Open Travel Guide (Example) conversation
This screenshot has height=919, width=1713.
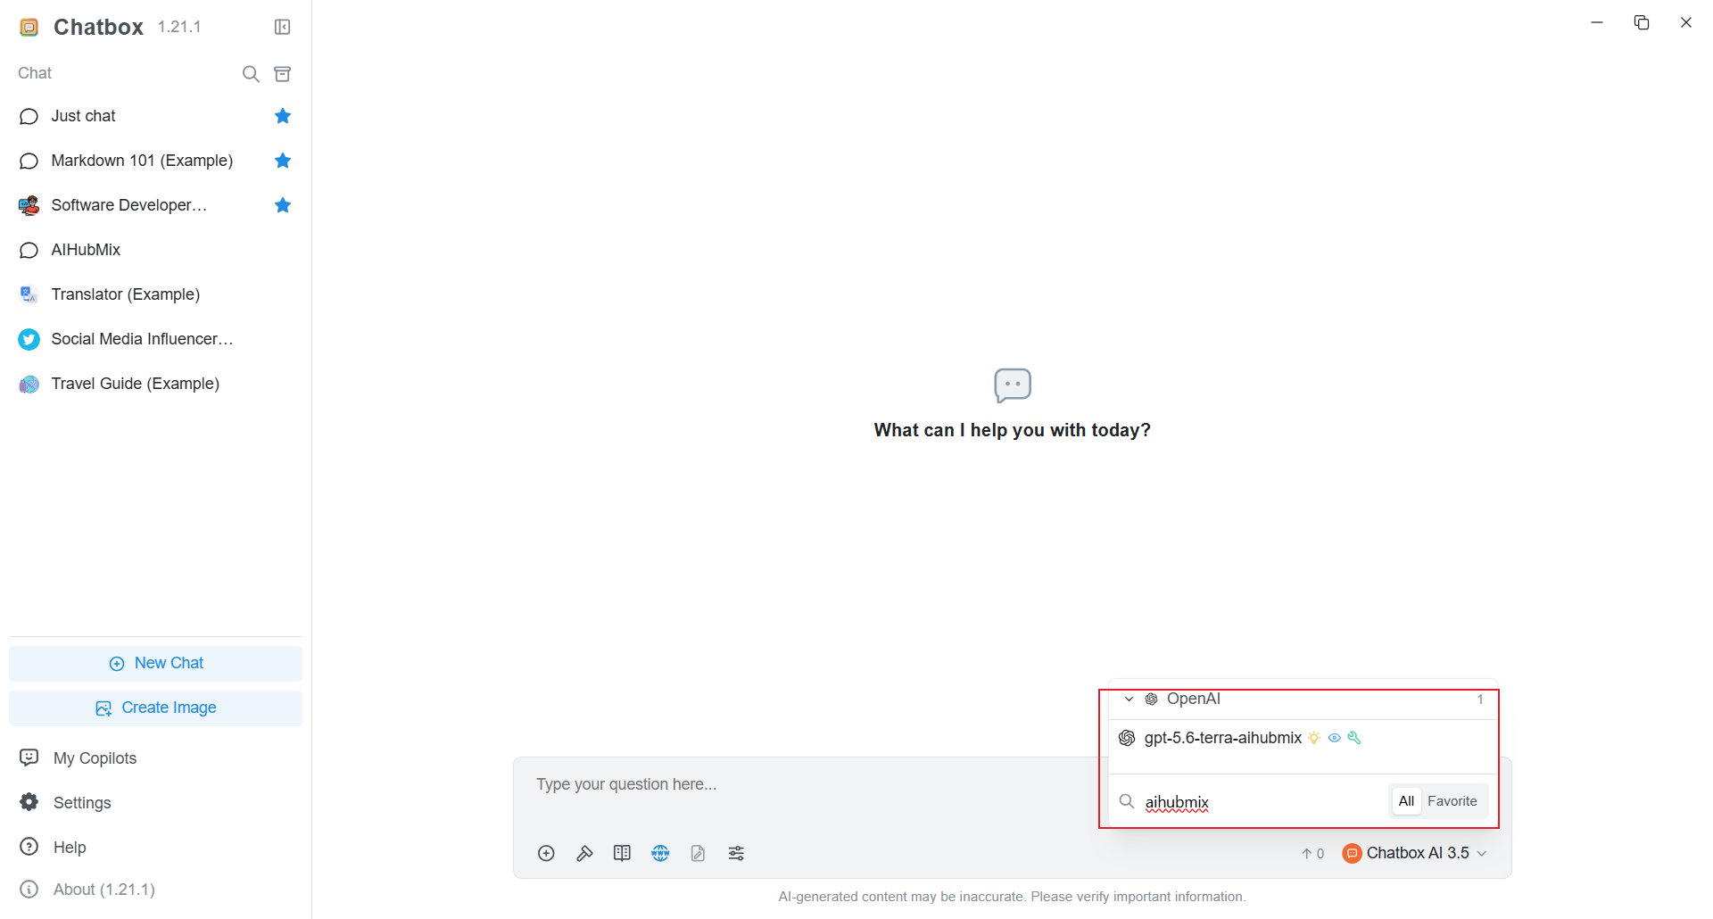(155, 384)
